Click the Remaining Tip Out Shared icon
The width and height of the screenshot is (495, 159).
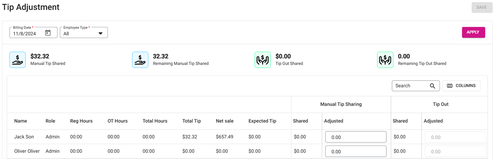coord(385,60)
